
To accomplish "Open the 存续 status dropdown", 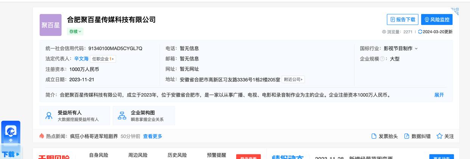I will click(75, 32).
